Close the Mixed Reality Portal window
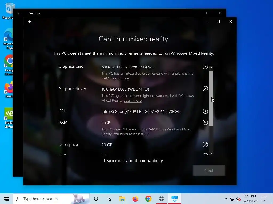Image resolution: width=273 pixels, height=204 pixels. 231,22
